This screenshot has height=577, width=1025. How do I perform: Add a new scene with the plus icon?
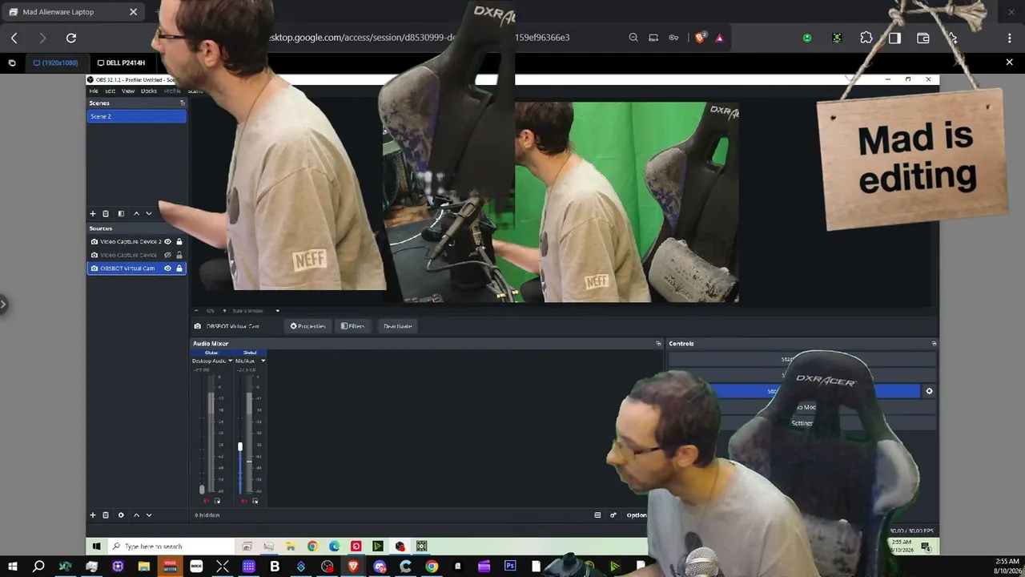click(x=93, y=214)
